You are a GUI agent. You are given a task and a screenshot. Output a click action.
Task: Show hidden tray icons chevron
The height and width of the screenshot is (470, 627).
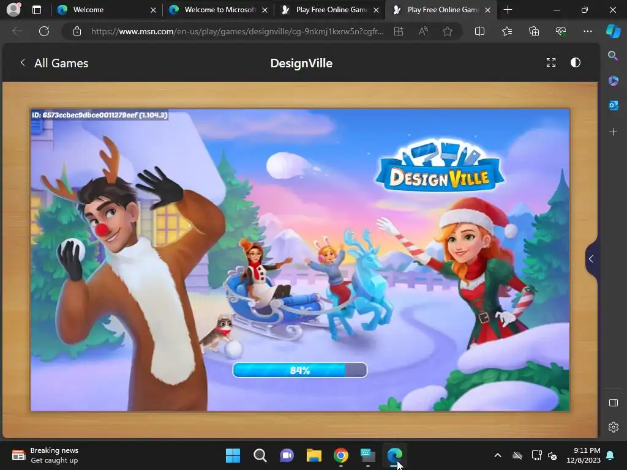pyautogui.click(x=498, y=455)
